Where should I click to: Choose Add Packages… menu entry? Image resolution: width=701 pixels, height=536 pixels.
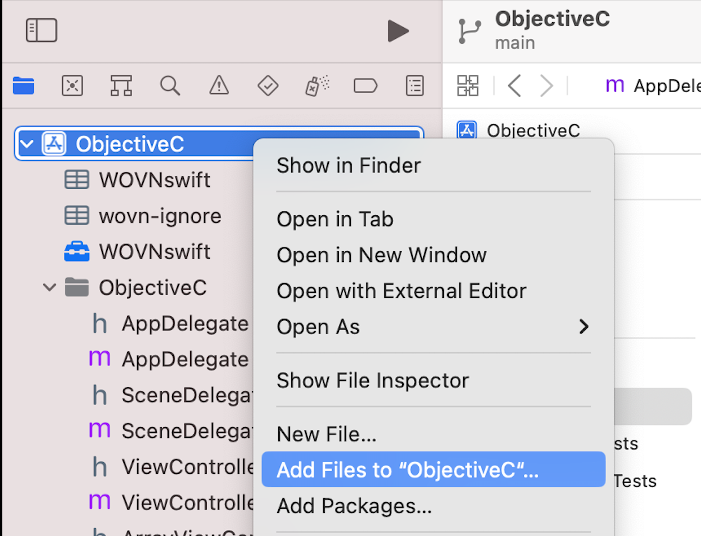[354, 506]
